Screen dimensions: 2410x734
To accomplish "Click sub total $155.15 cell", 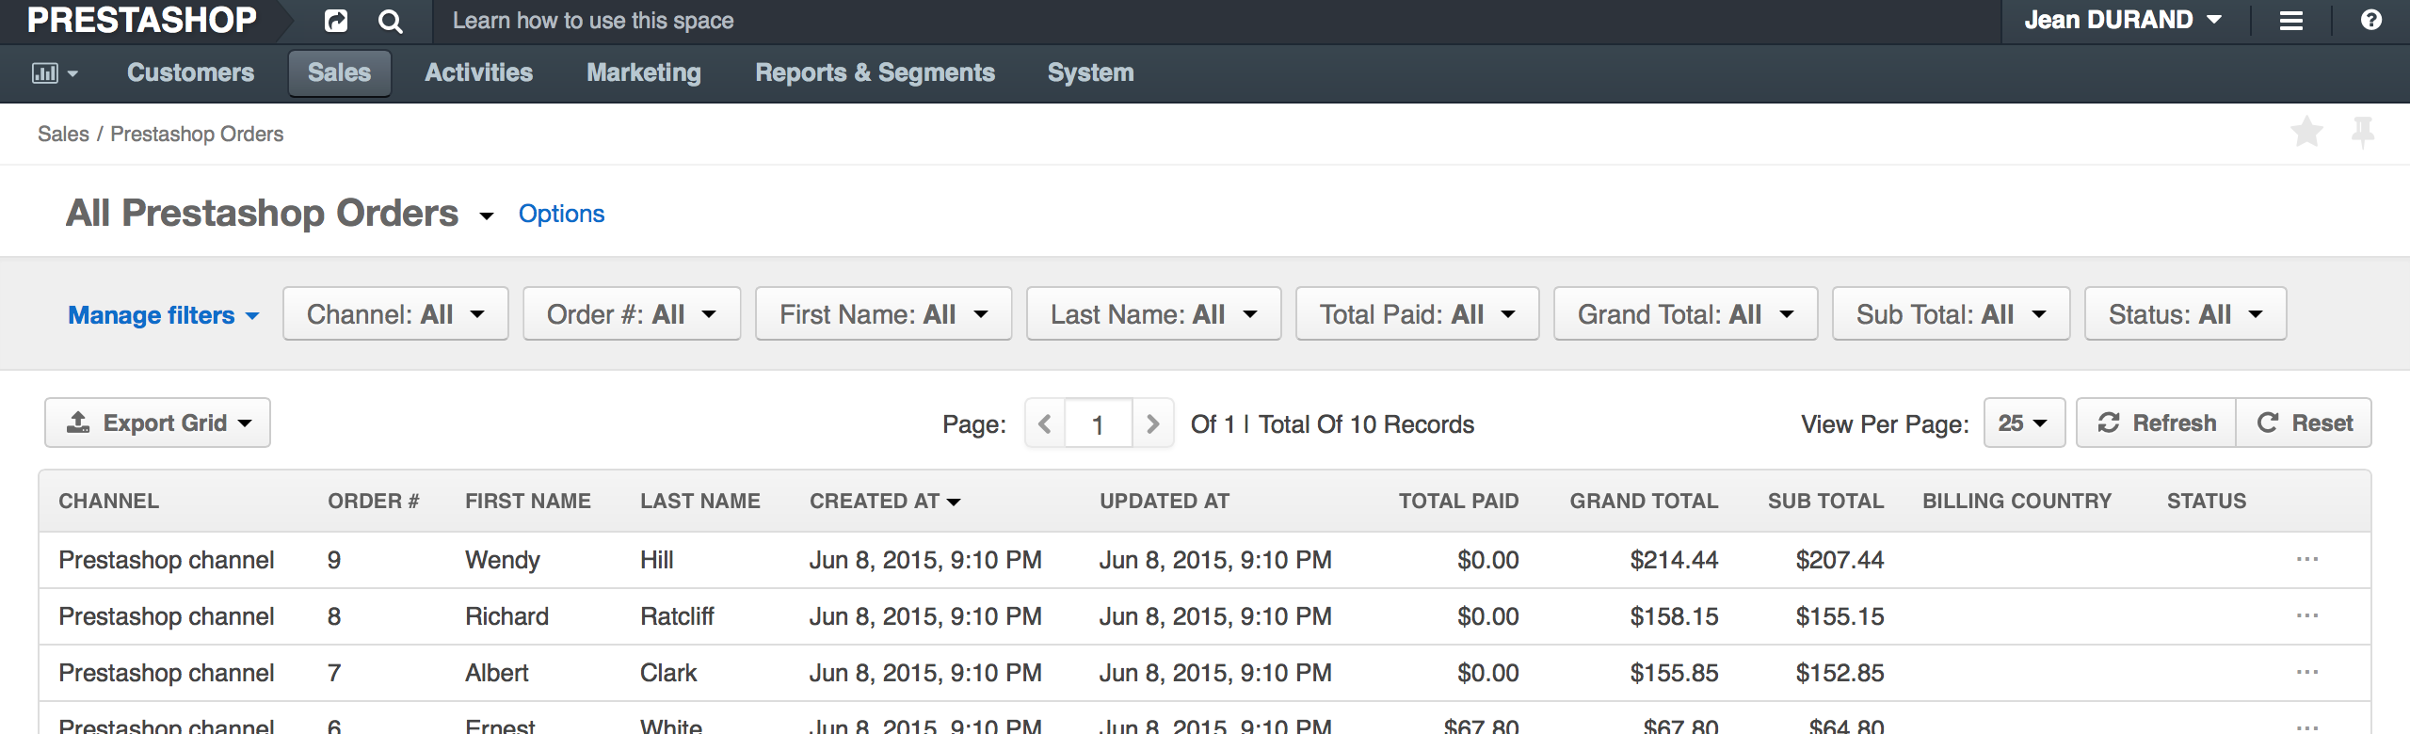I will 1840,616.
